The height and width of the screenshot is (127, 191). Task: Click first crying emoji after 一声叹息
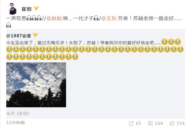29,18
